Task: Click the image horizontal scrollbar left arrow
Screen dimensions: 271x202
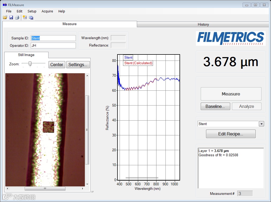Action: [7, 189]
